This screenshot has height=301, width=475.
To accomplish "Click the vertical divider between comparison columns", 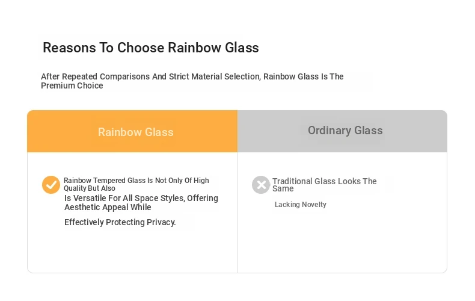I will pos(237,213).
